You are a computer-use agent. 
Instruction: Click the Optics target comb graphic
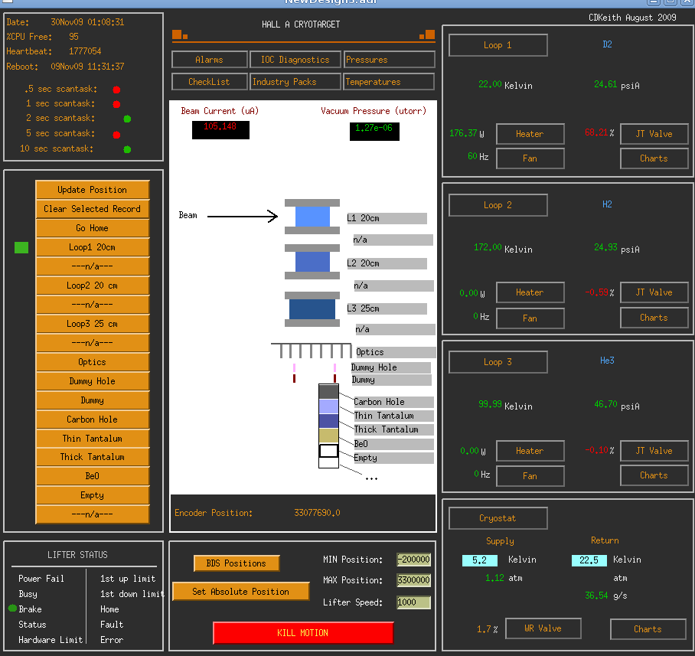click(312, 350)
